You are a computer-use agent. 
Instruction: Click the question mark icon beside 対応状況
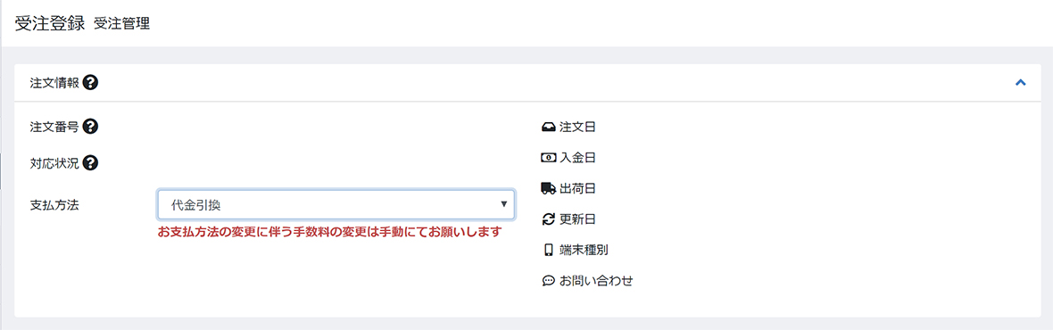tap(91, 162)
